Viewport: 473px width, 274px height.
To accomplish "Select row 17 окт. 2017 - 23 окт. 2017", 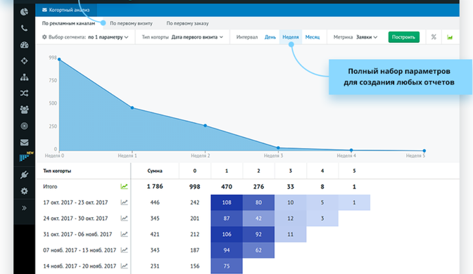I will [75, 202].
